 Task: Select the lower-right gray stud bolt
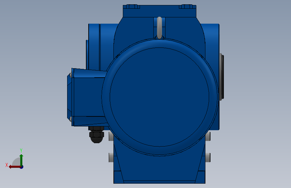208,158
